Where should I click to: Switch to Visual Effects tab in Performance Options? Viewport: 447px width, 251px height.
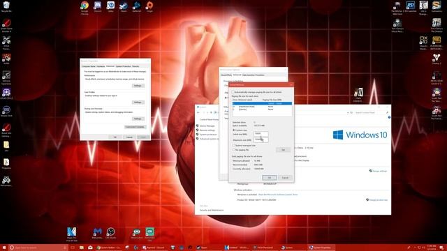[x=226, y=75]
